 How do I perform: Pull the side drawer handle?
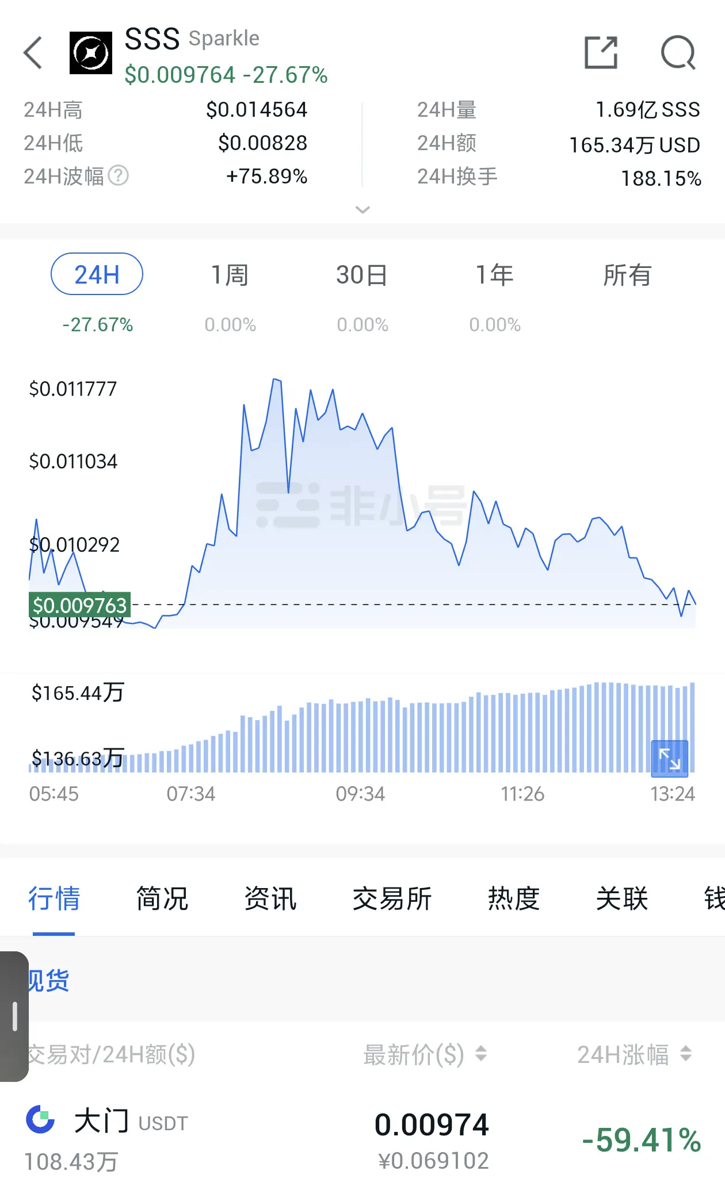pos(14,1016)
